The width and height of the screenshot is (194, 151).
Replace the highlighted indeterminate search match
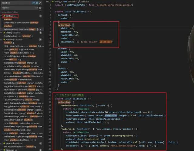click(37, 29)
